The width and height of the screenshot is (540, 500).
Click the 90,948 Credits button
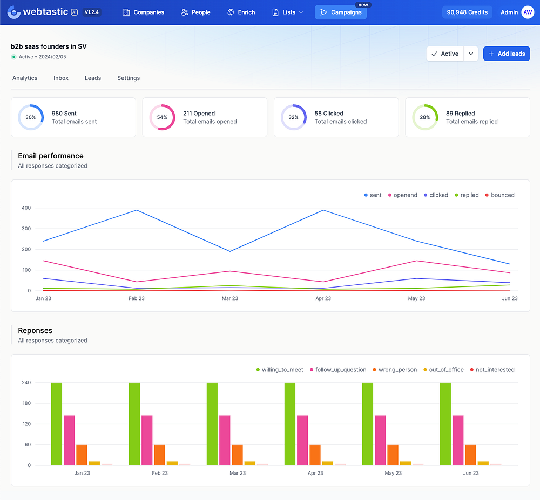pyautogui.click(x=467, y=12)
